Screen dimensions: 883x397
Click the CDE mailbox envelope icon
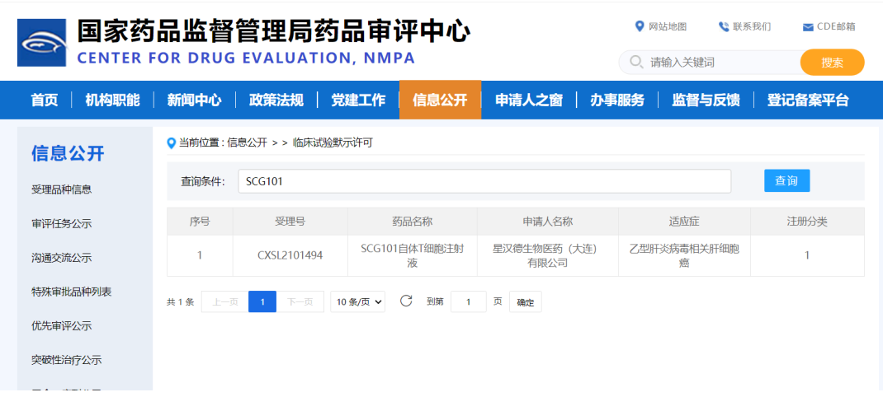click(x=808, y=27)
